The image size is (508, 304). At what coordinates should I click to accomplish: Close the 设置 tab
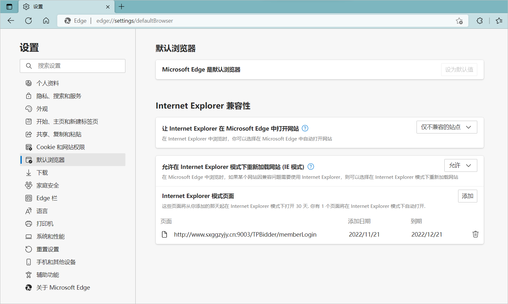pyautogui.click(x=108, y=7)
